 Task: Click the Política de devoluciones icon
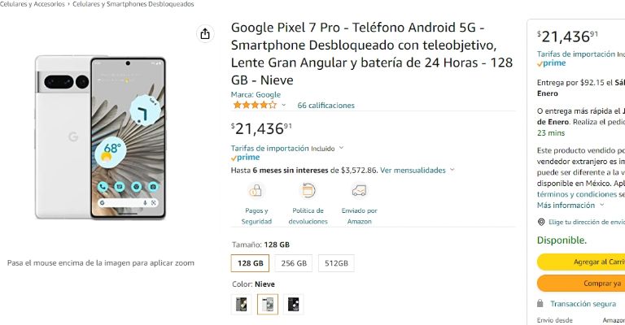(308, 191)
